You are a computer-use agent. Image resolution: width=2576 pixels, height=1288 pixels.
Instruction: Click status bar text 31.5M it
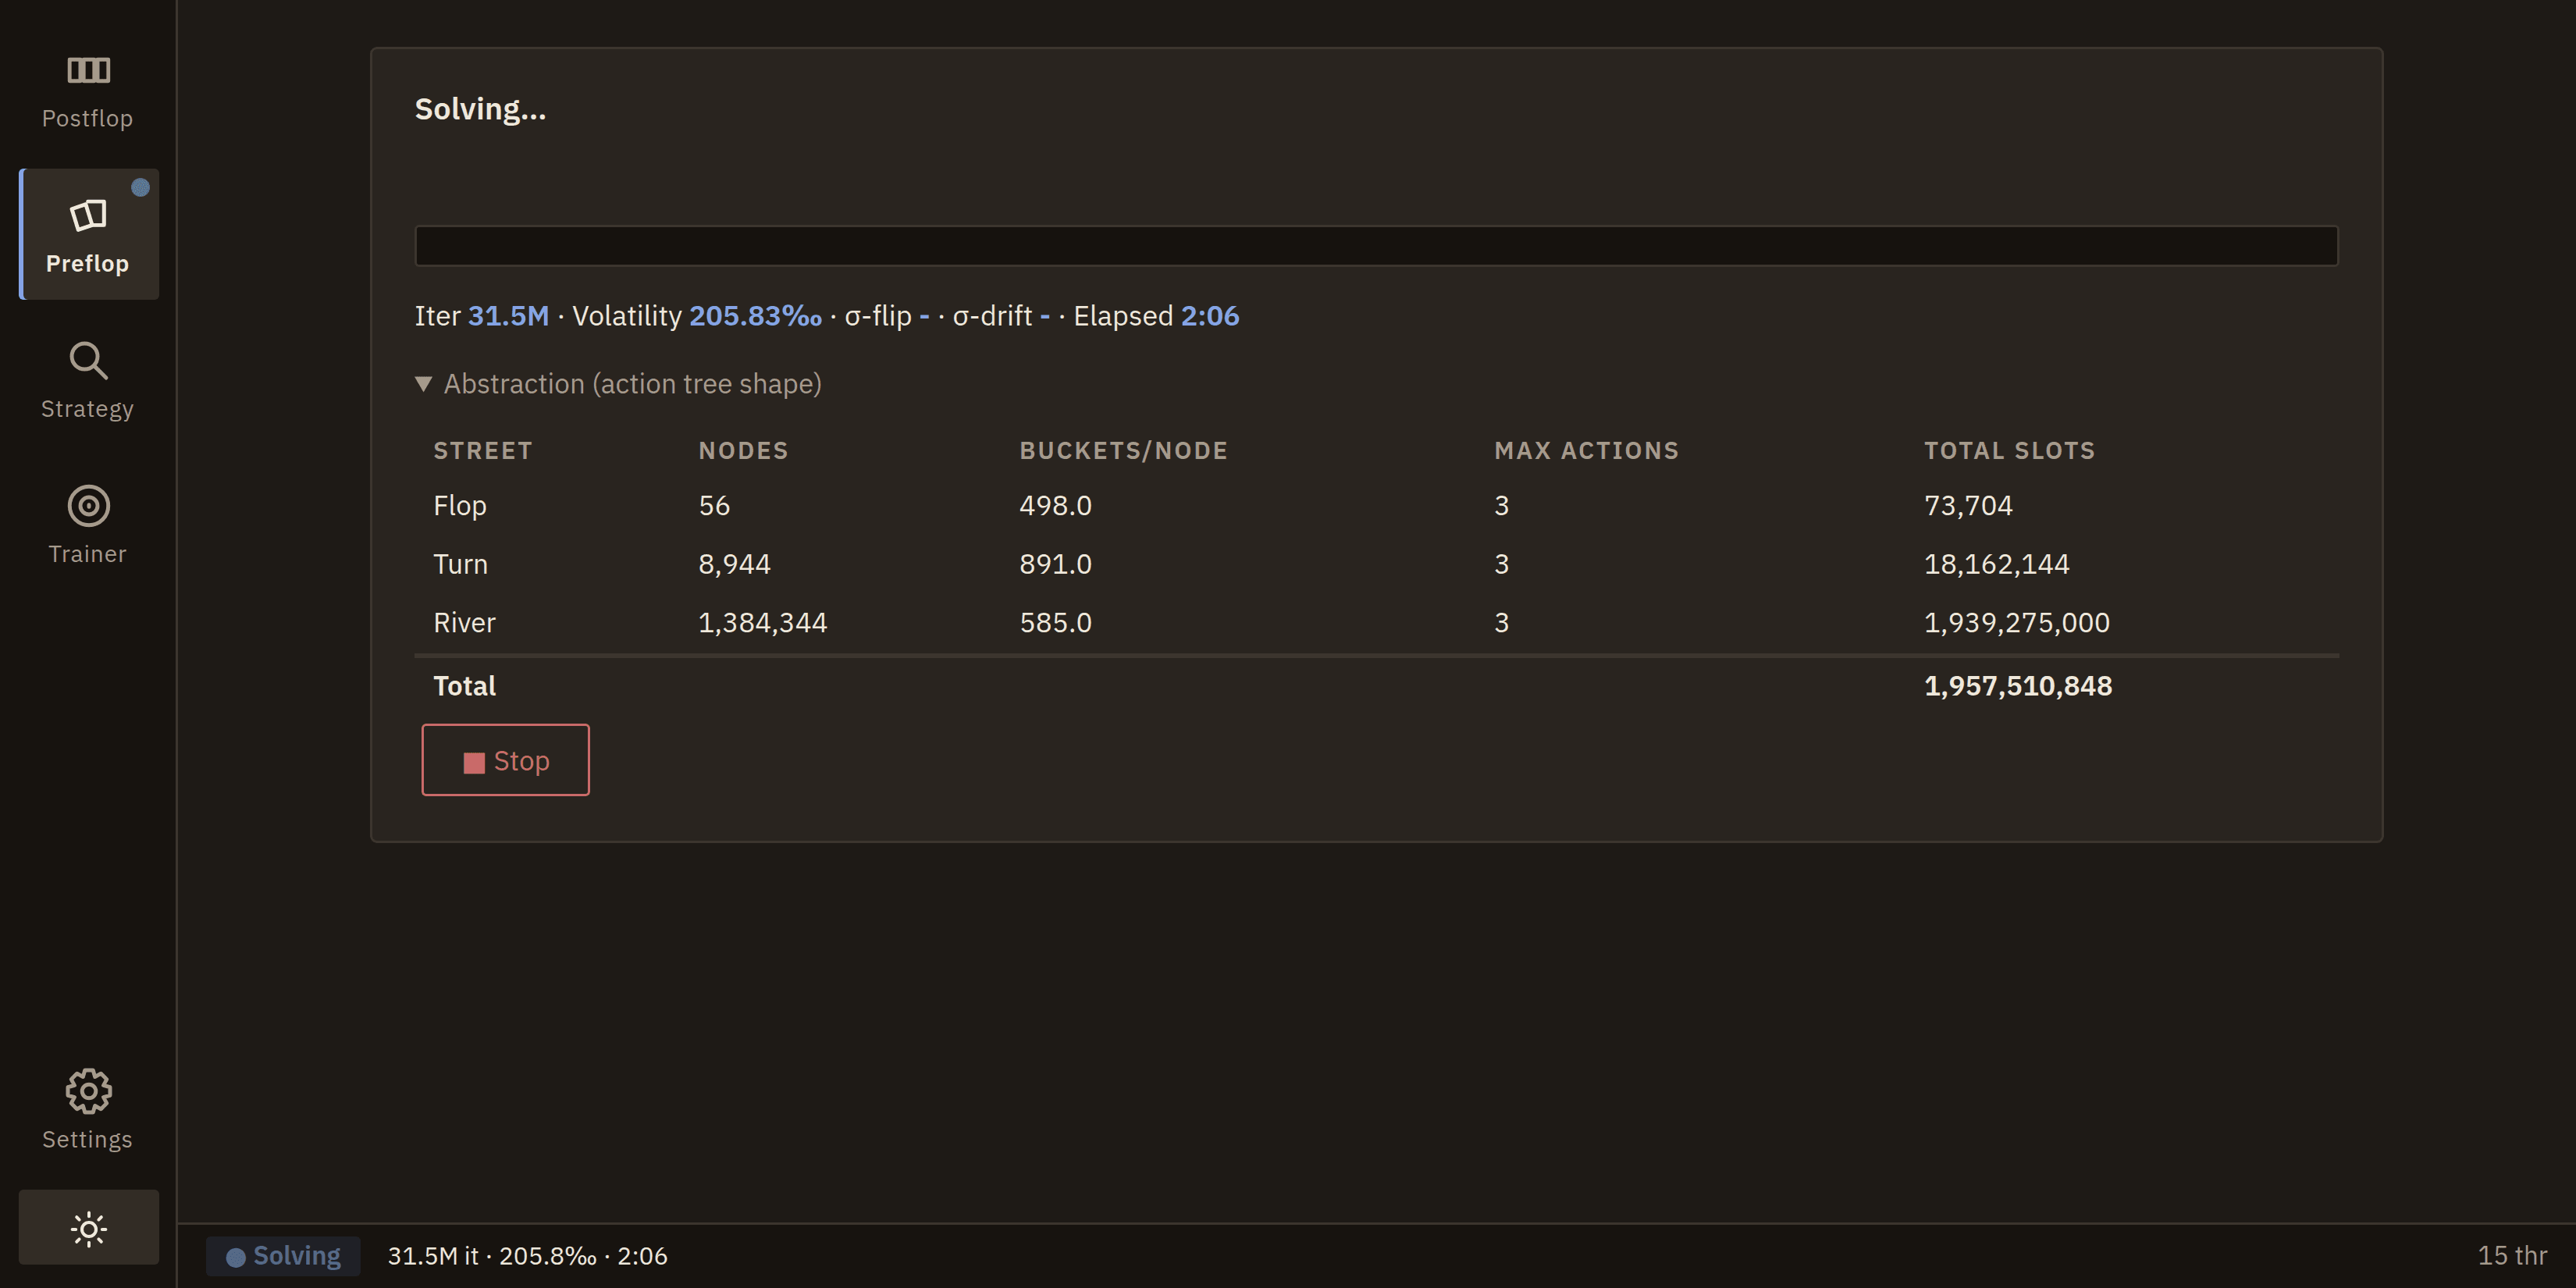pyautogui.click(x=433, y=1256)
